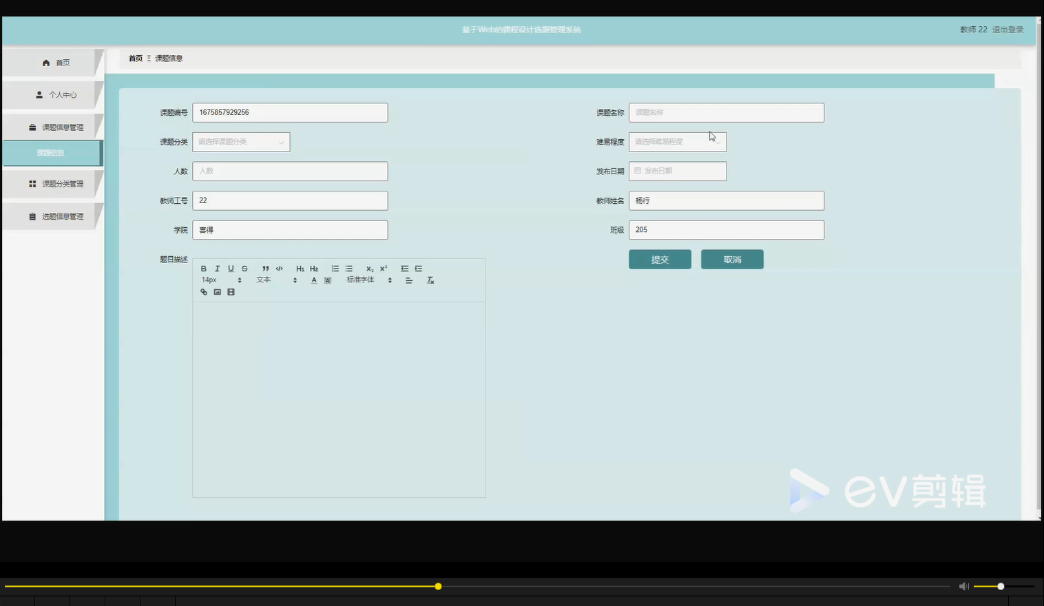Open the text background color picker
The height and width of the screenshot is (606, 1044).
point(328,280)
